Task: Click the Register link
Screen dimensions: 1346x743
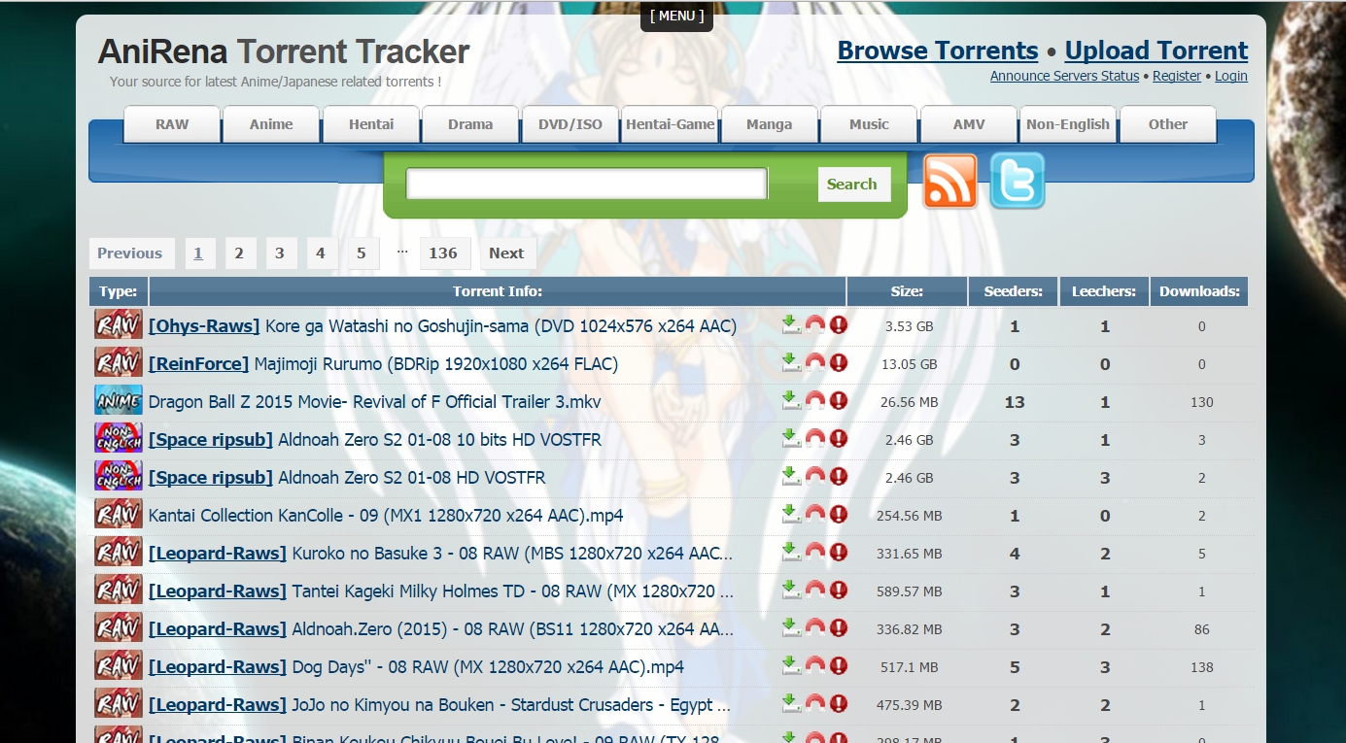Action: coord(1177,76)
